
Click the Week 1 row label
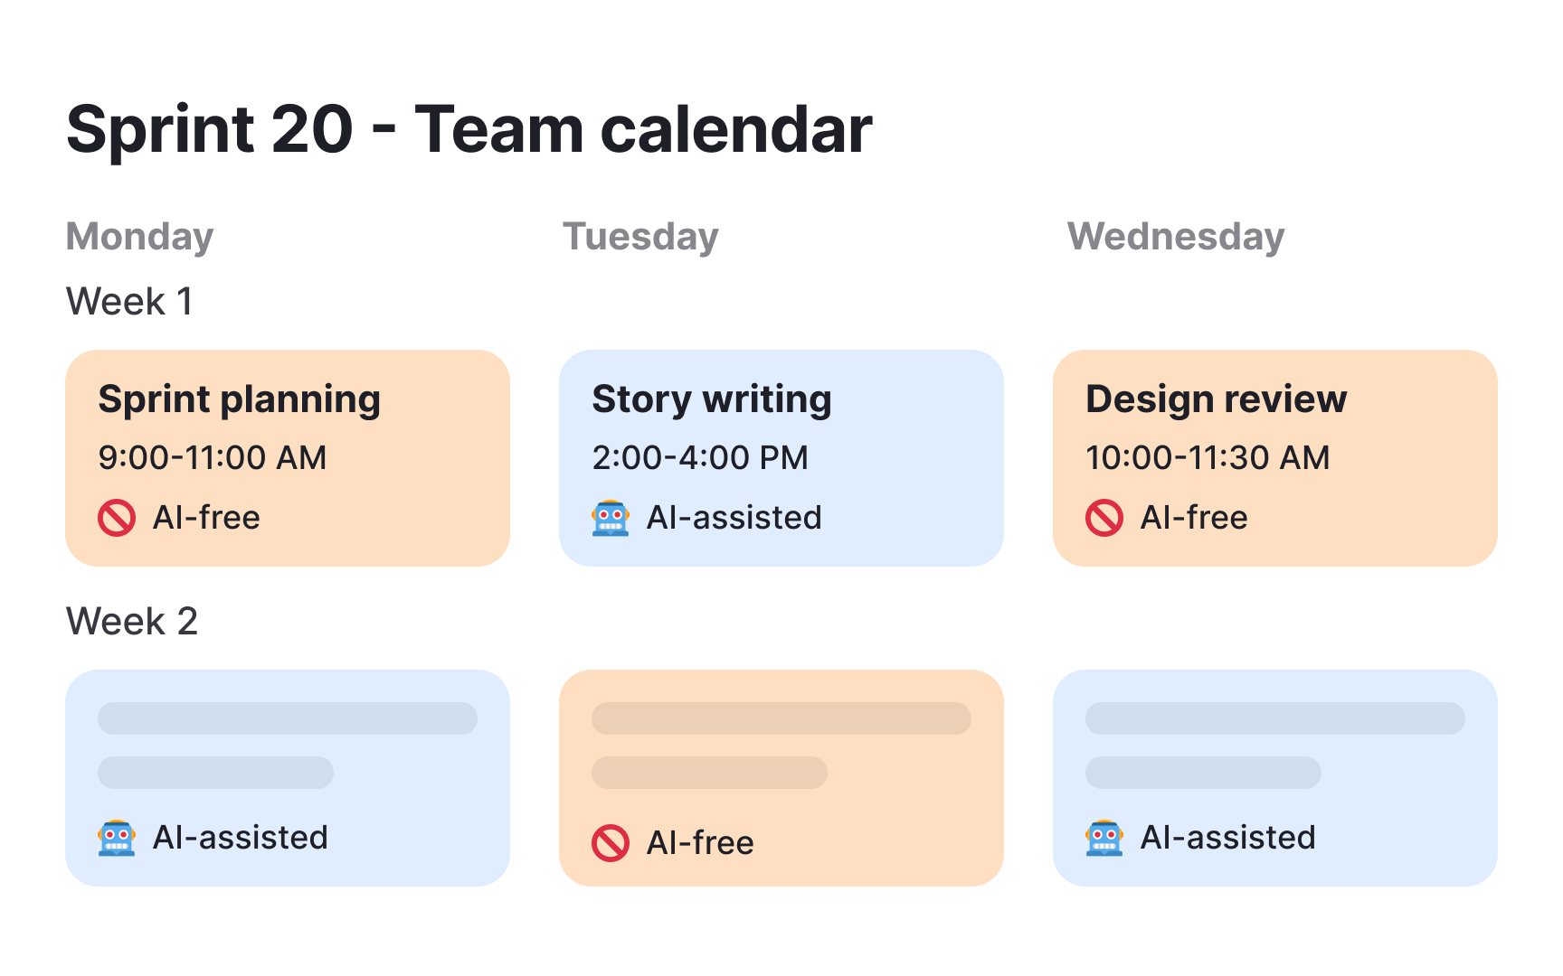(129, 302)
